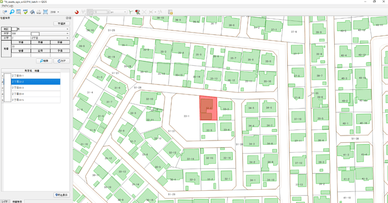This screenshot has width=388, height=203.
Task: Close the 地番検索 panel
Action: tap(70, 18)
